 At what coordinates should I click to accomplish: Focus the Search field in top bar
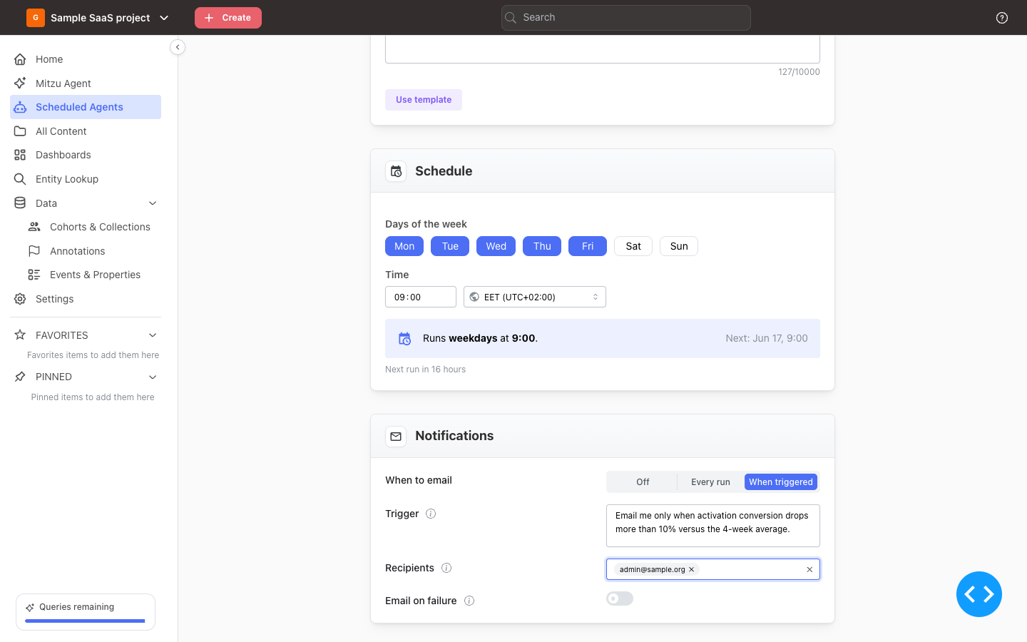click(626, 18)
